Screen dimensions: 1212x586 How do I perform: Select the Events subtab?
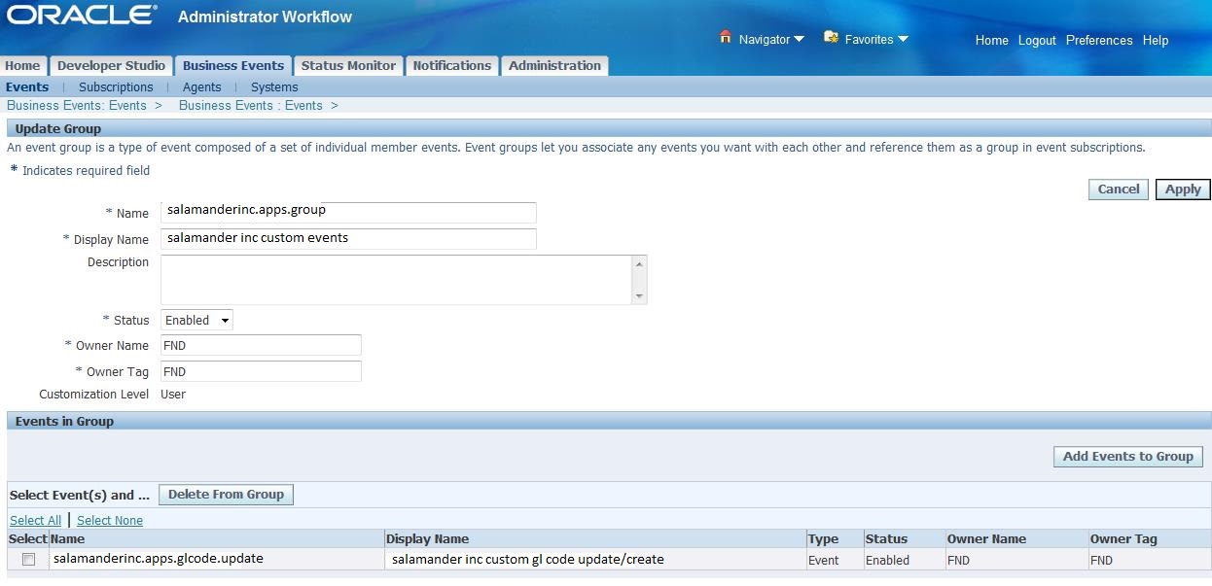(27, 86)
